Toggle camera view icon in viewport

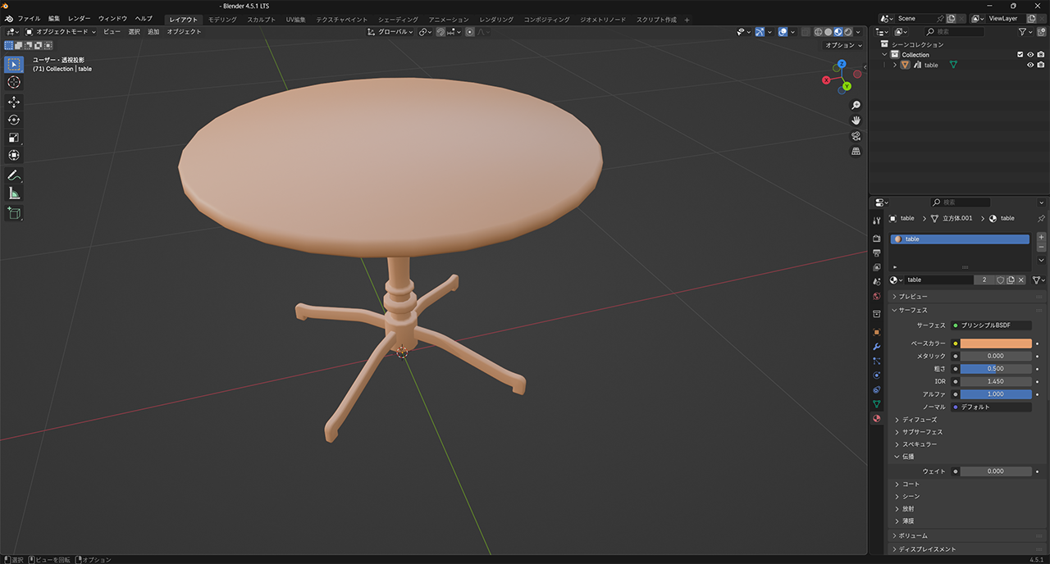tap(856, 136)
